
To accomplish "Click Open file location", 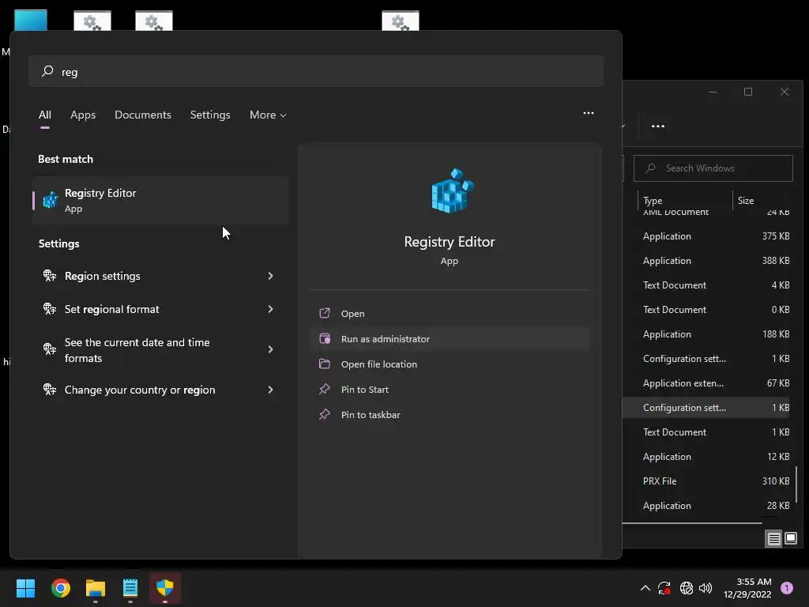I will click(x=449, y=364).
